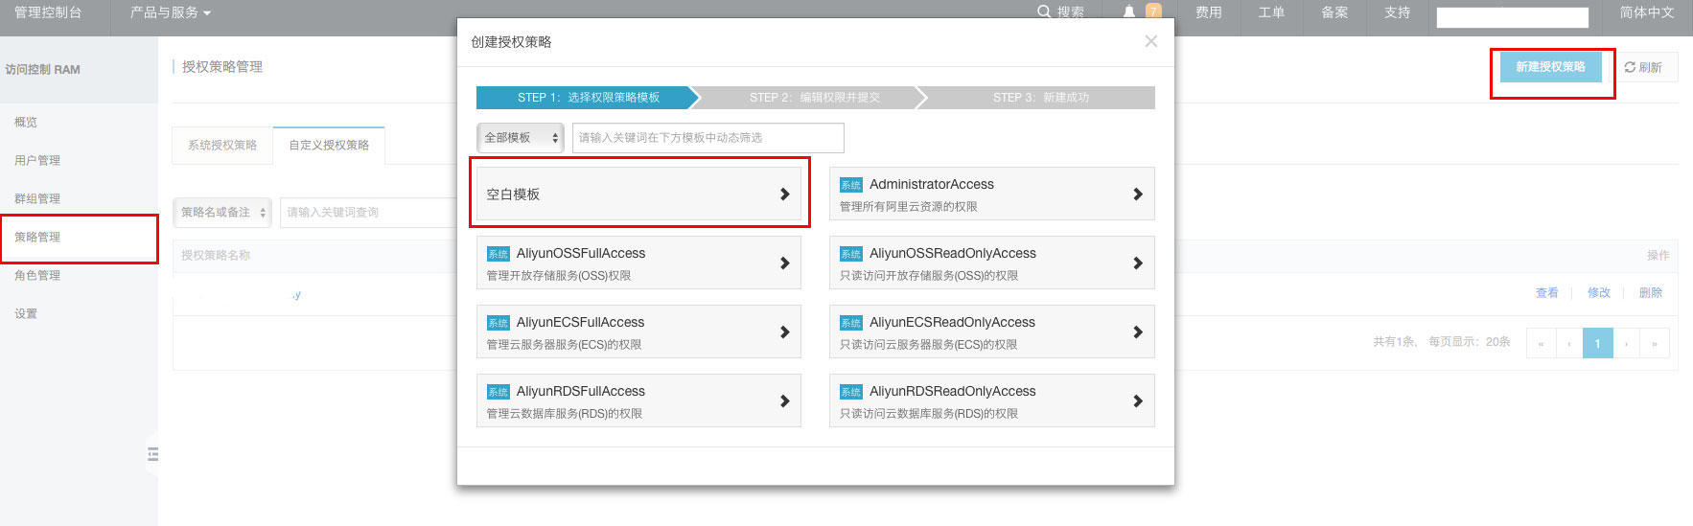Click STEP 1 选择权限策略模板 step
1693x526 pixels.
(x=589, y=98)
